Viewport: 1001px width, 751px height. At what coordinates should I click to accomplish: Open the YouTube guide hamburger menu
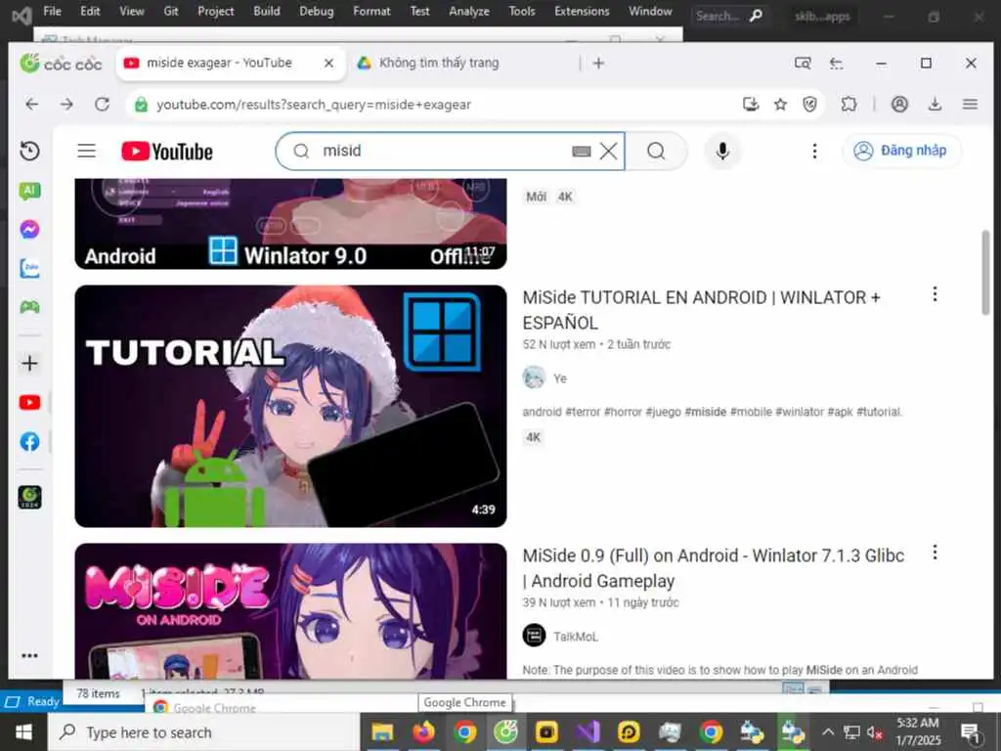point(87,151)
